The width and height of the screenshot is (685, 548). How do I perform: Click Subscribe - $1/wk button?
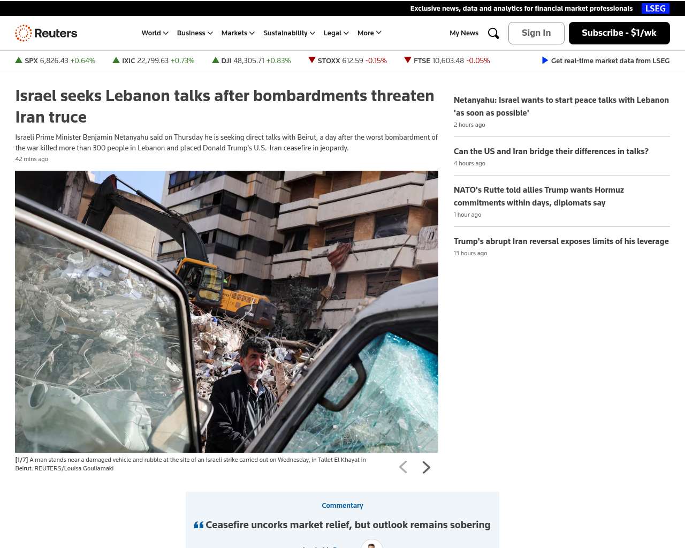click(x=619, y=33)
